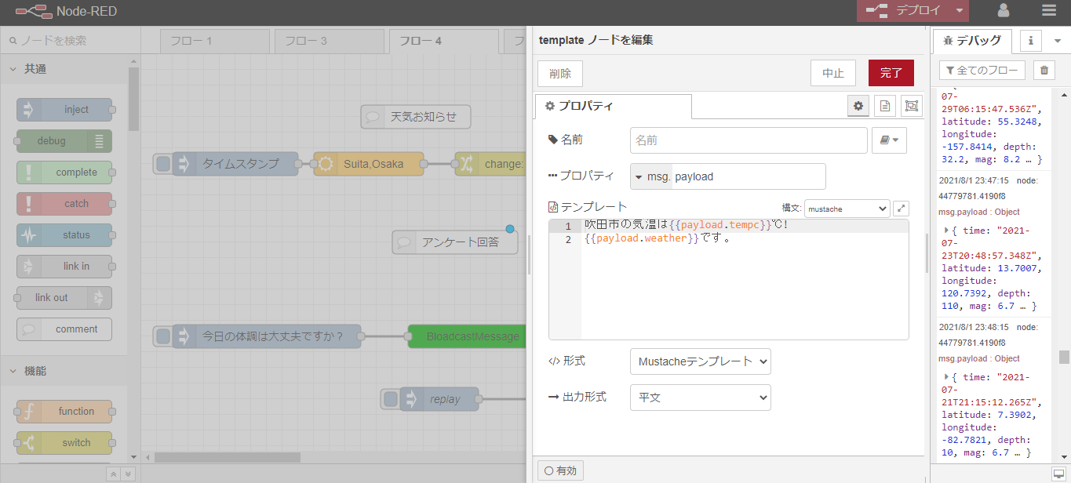Open the node description document icon
This screenshot has height=483, width=1071.
coord(884,106)
